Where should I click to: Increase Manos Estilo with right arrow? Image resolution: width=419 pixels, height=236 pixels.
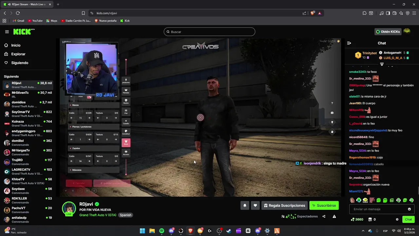(89, 118)
